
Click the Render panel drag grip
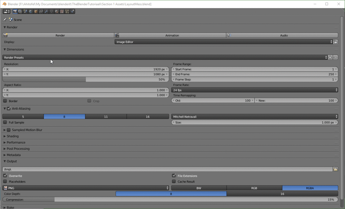click(336, 27)
